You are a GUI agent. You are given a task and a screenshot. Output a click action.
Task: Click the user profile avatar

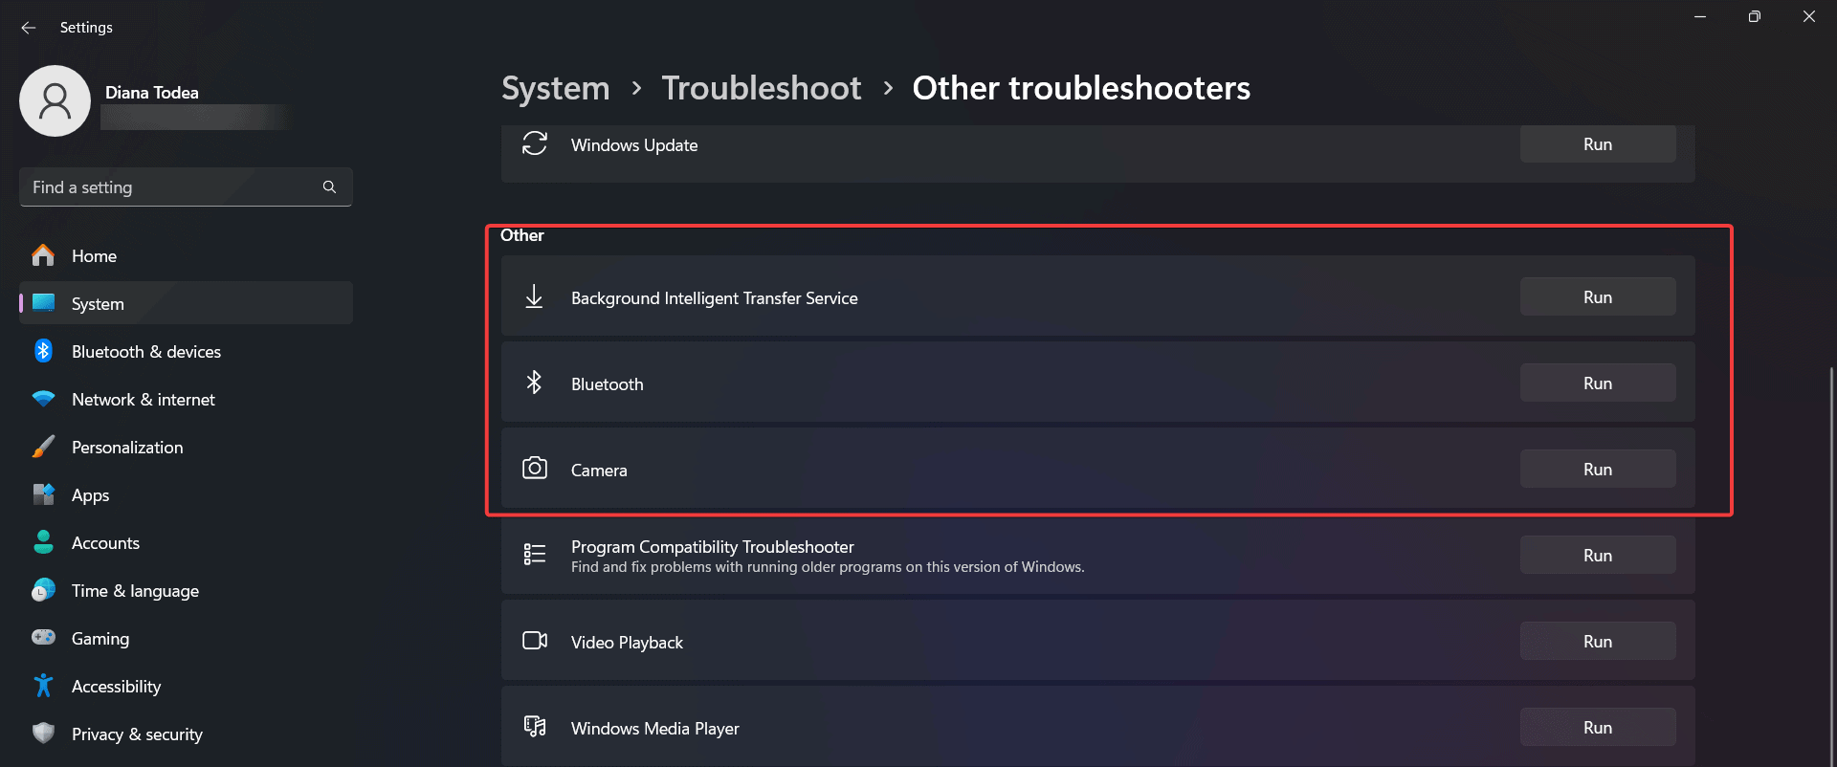[55, 101]
